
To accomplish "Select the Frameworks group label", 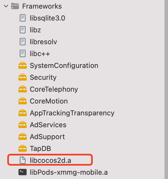I will (42, 6).
